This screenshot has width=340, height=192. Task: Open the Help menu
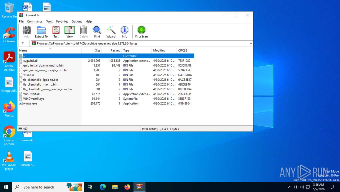[x=88, y=21]
